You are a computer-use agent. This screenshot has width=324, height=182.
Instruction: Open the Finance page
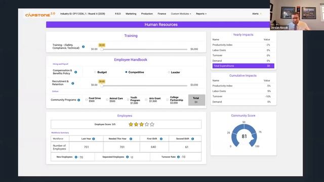[x=162, y=14]
